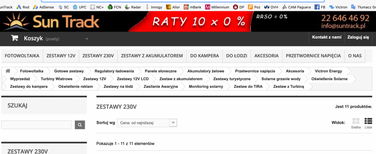The width and height of the screenshot is (376, 154).
Task: Expand the Koszyk cart dropdown arrow
Action: [x=87, y=39]
